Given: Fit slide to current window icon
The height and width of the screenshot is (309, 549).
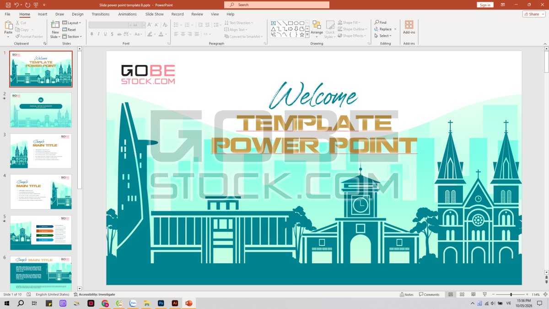Looking at the screenshot, I should 545,294.
